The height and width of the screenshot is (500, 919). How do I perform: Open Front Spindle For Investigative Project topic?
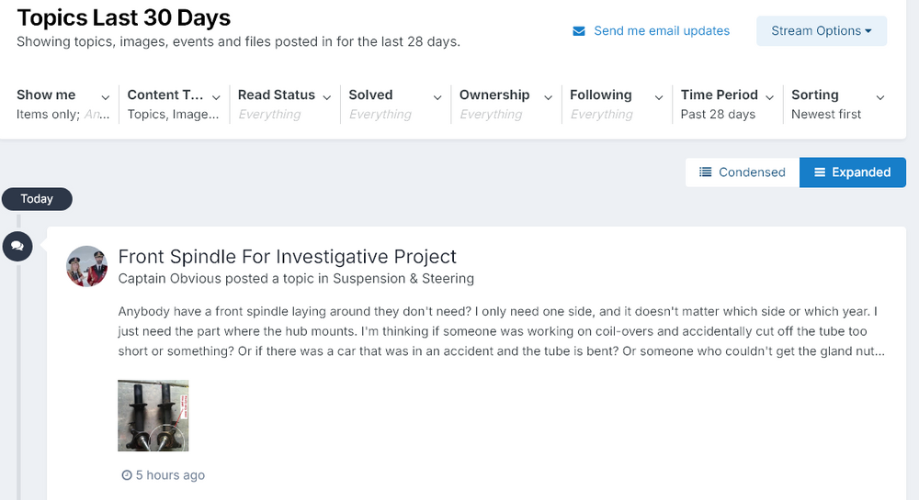[287, 257]
